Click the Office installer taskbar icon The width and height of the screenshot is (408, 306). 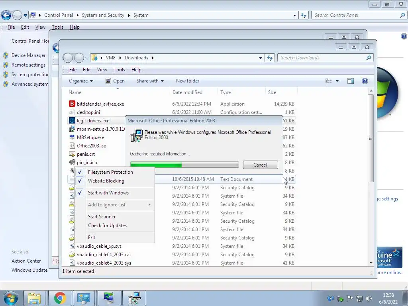(134, 298)
